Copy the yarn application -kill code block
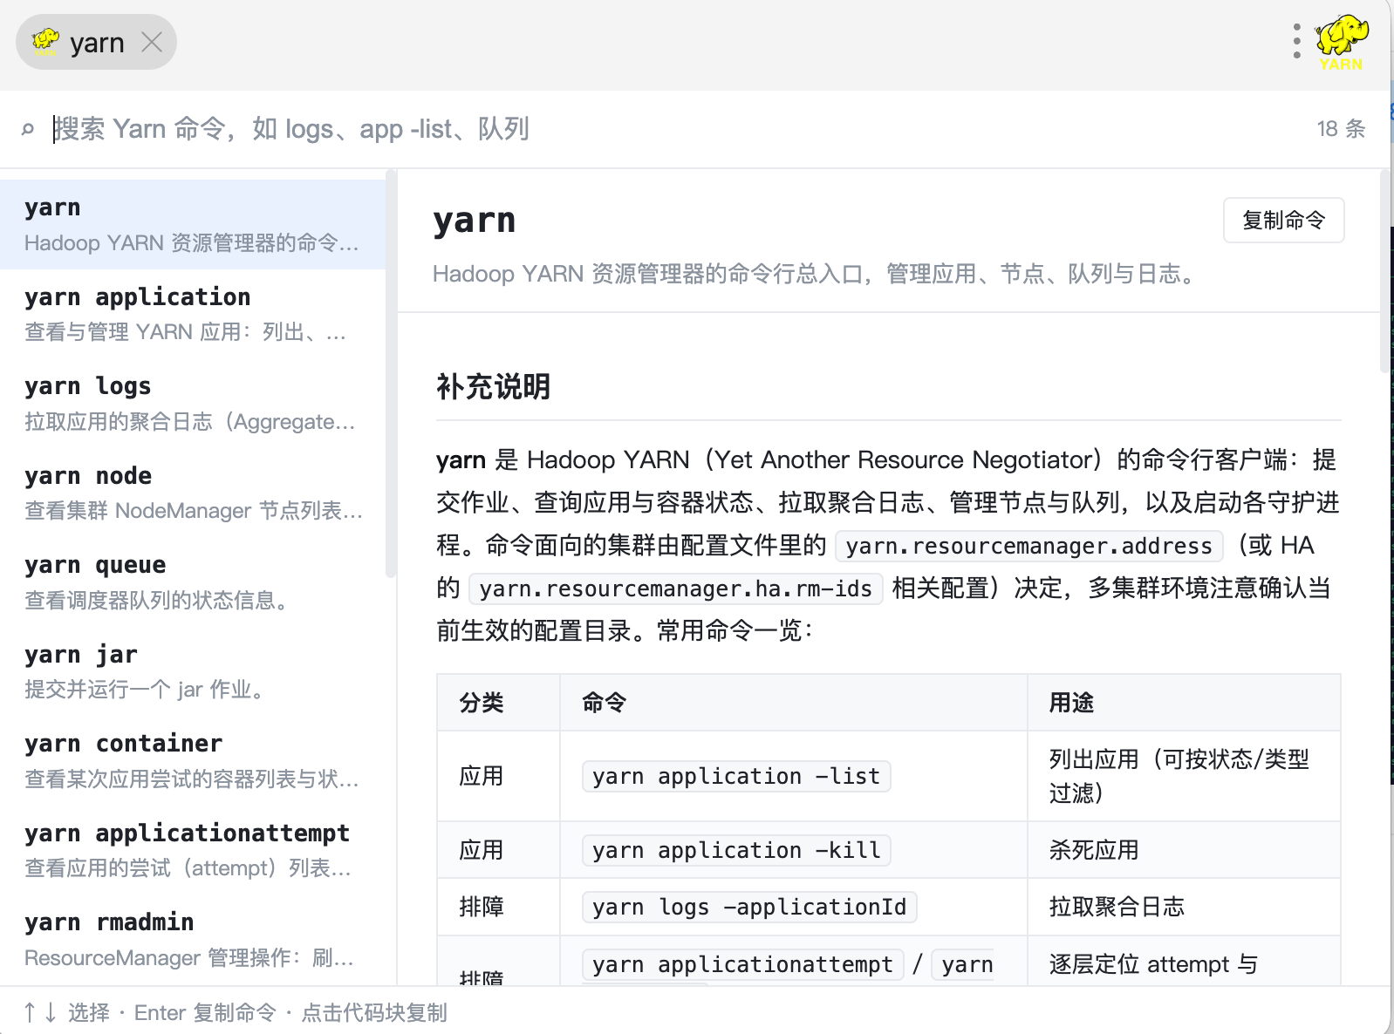The width and height of the screenshot is (1394, 1034). pos(736,850)
